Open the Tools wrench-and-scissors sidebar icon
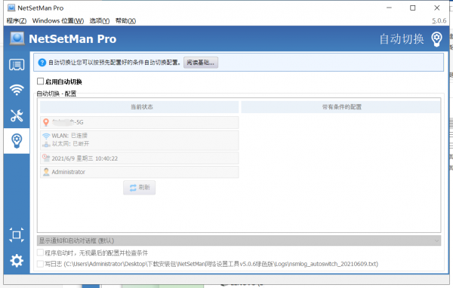 tap(17, 115)
